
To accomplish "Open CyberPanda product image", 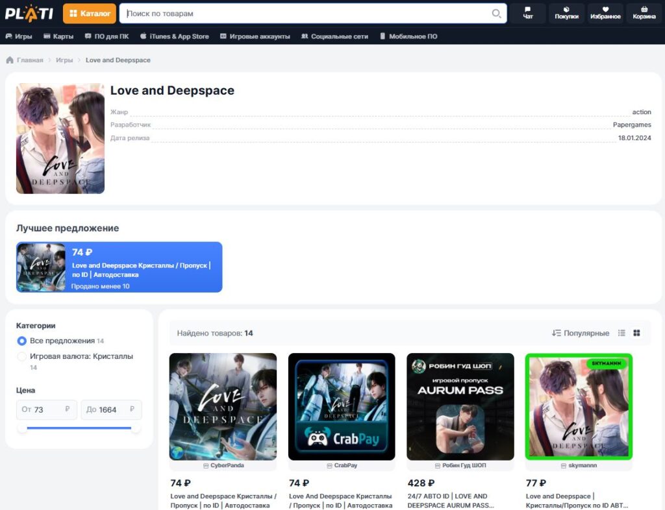I will (223, 407).
